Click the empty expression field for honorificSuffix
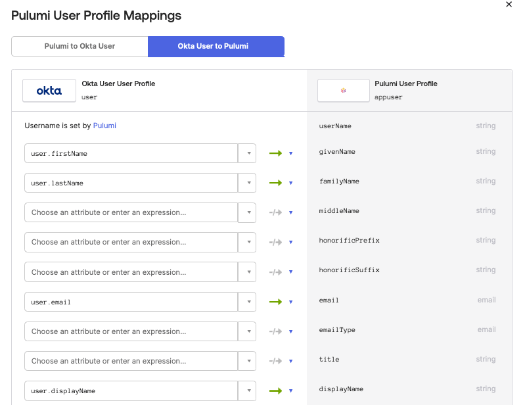Image resolution: width=525 pixels, height=405 pixels. (131, 272)
